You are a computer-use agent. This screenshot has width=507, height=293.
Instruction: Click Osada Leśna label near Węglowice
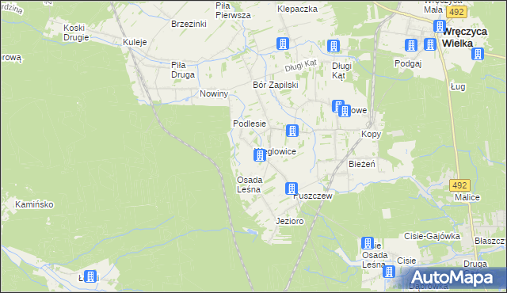[250, 185]
